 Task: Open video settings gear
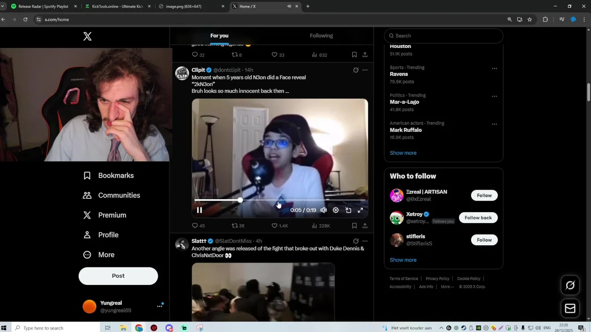[336, 210]
